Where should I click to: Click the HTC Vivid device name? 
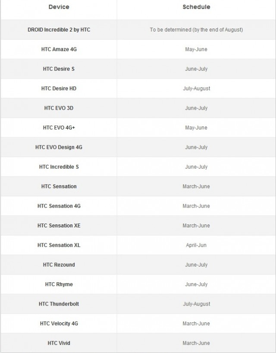(59, 343)
